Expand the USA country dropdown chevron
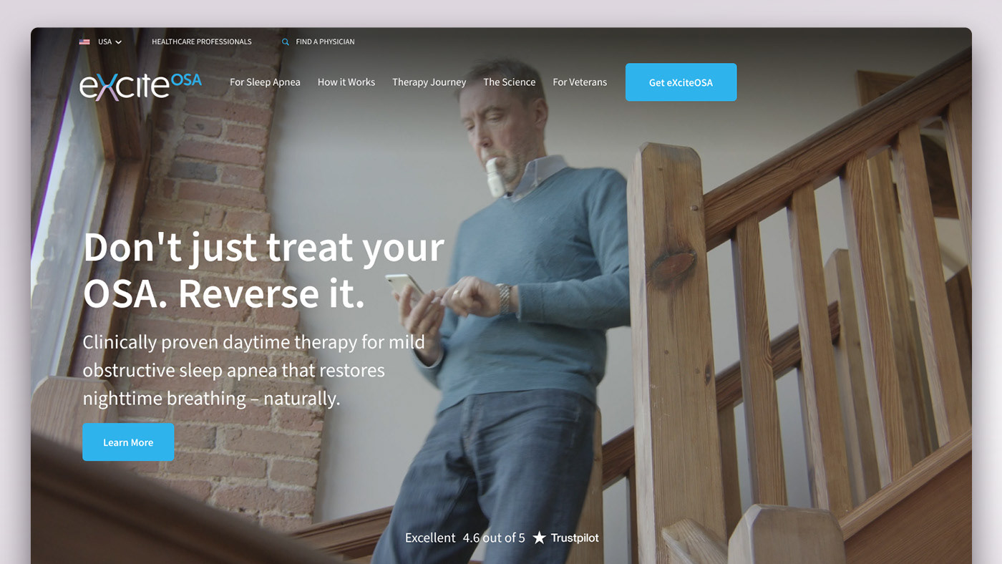1002x564 pixels. (x=119, y=42)
